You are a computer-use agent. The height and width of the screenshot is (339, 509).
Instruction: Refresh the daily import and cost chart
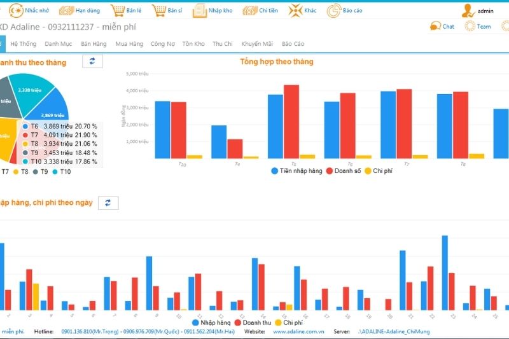coord(108,203)
